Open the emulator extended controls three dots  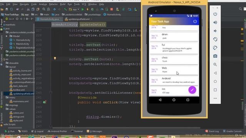pyautogui.click(x=215, y=99)
